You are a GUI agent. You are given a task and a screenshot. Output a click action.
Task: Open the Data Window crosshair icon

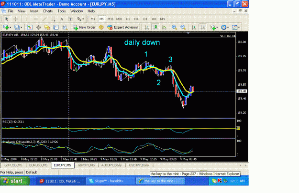[x=39, y=27]
